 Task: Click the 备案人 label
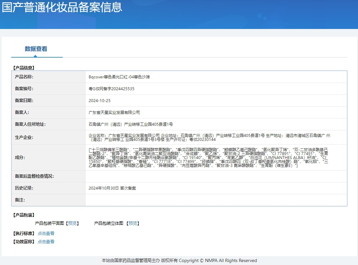[x=22, y=113]
